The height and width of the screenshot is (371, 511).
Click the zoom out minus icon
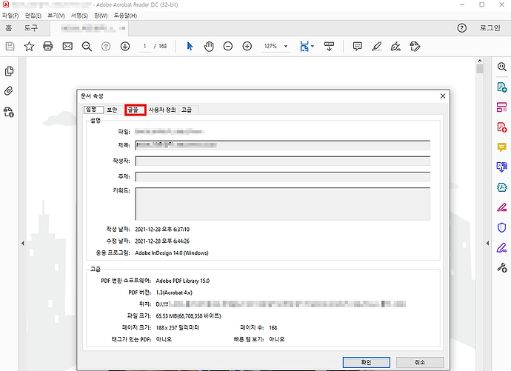click(x=228, y=46)
